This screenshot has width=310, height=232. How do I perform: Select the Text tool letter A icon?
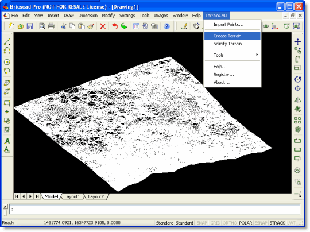[7, 141]
